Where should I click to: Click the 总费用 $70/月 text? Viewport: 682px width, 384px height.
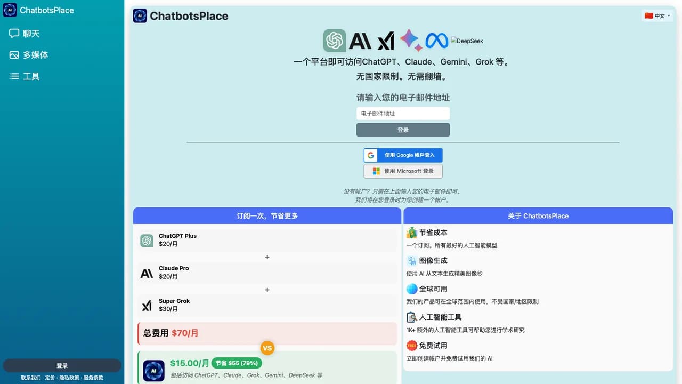(x=171, y=333)
